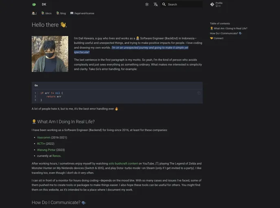Navigate to /legal-and-license page
The width and height of the screenshot is (280, 208).
pos(82,13)
